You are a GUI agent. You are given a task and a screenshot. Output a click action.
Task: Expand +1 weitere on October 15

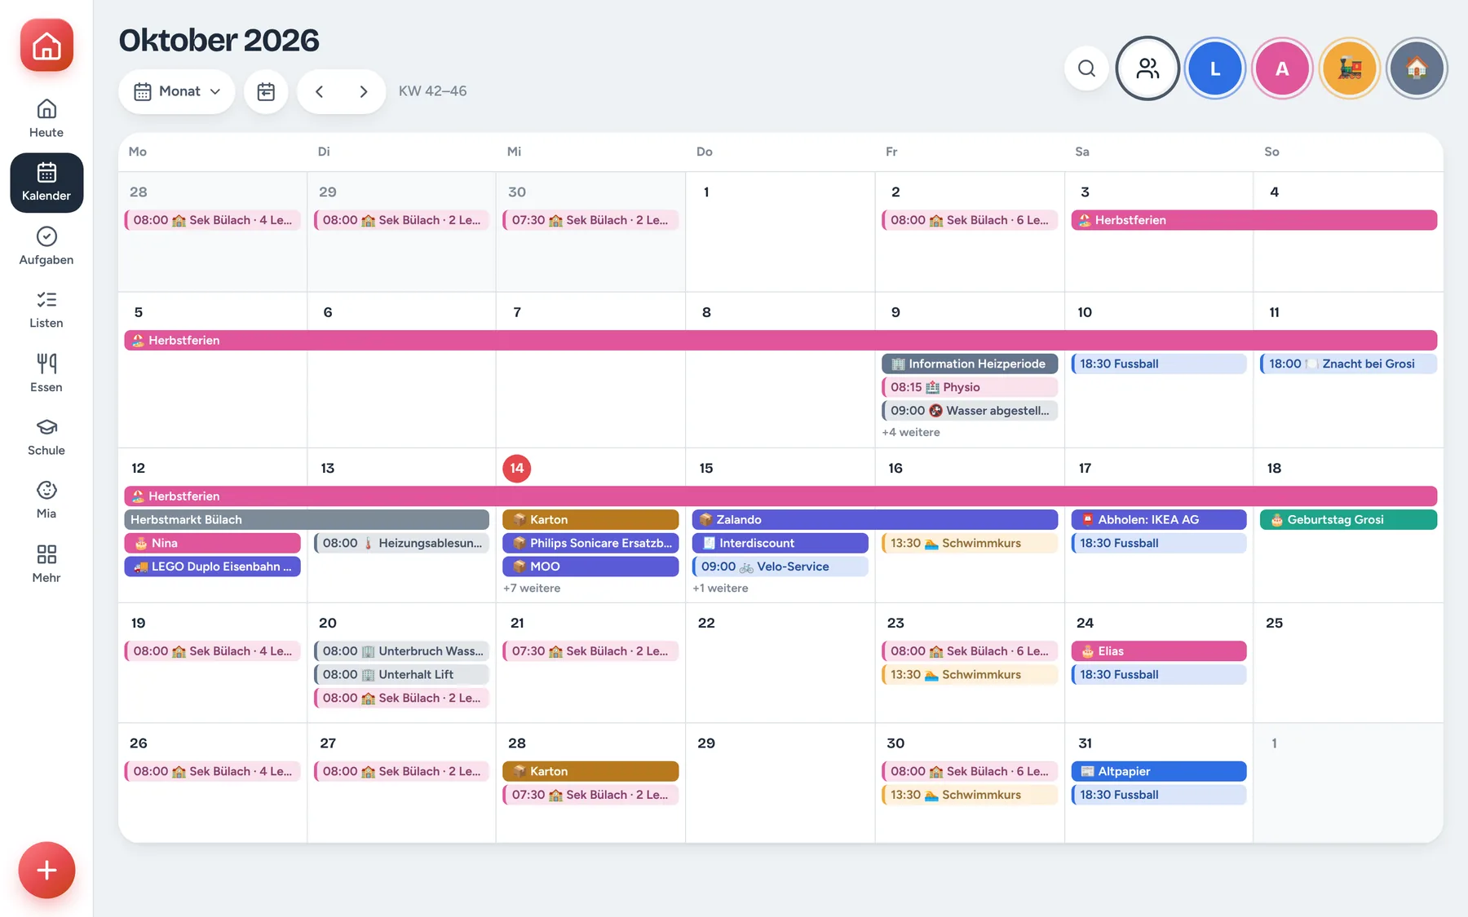click(x=720, y=588)
